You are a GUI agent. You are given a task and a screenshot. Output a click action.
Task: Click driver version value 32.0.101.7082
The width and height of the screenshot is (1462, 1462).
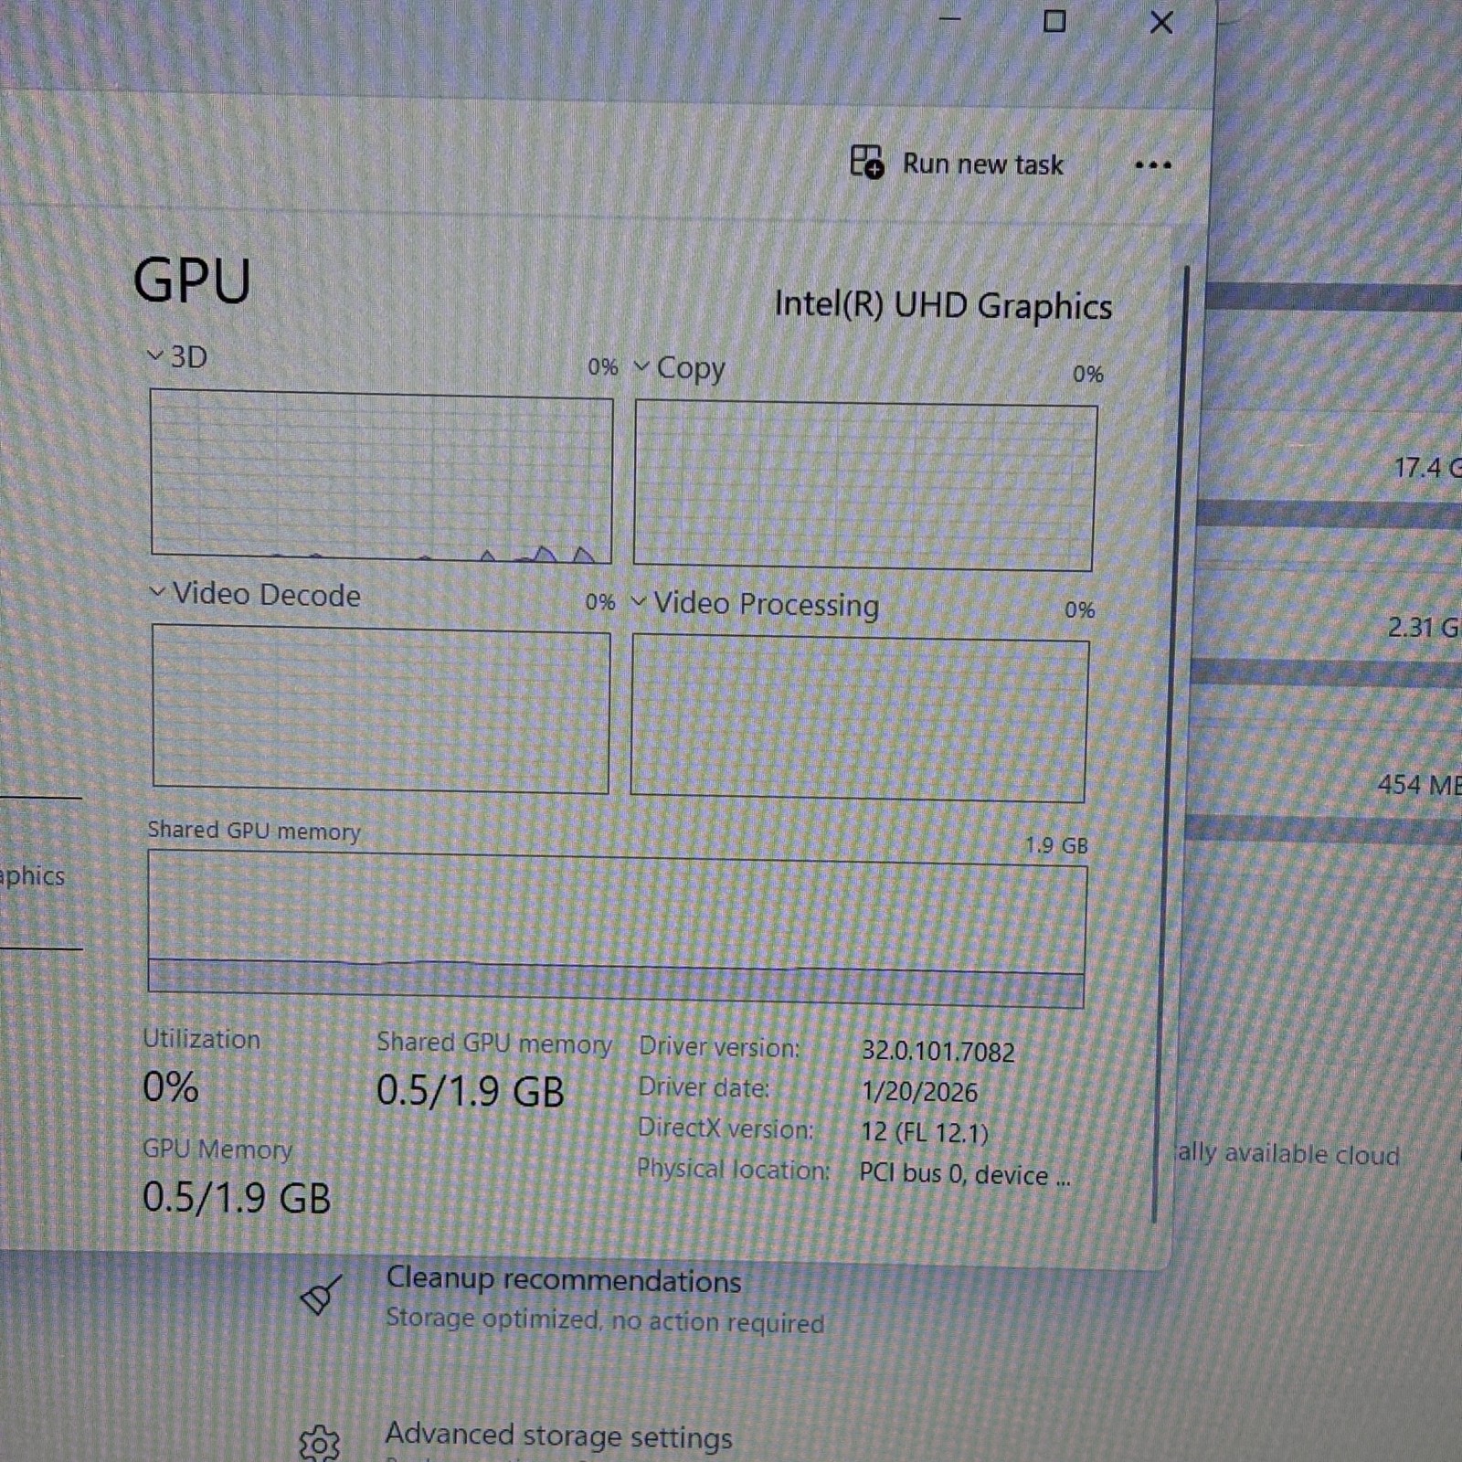tap(938, 1052)
